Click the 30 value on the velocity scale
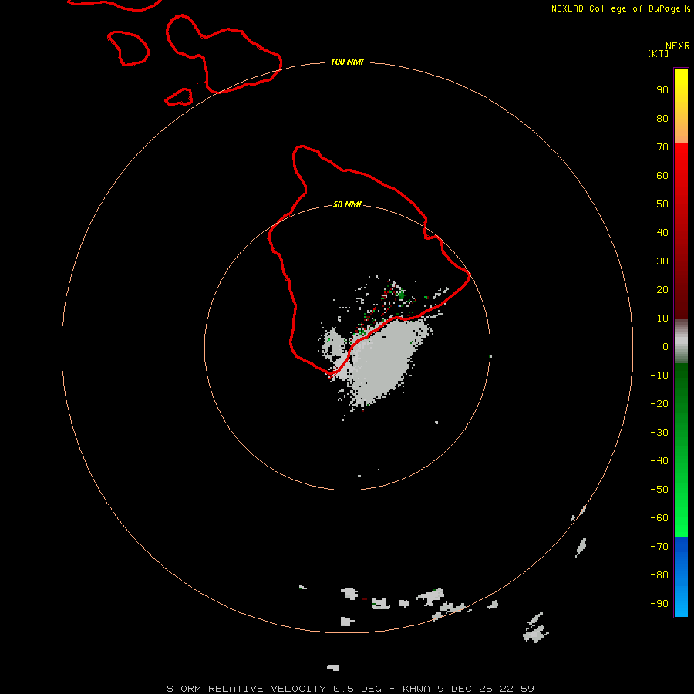Viewport: 694px width, 694px height. click(x=662, y=261)
